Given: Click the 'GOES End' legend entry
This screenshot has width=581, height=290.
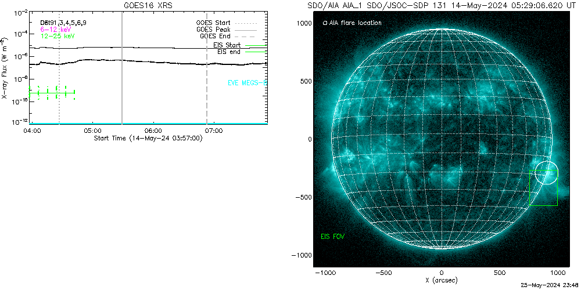Looking at the screenshot, I should pyautogui.click(x=228, y=36).
